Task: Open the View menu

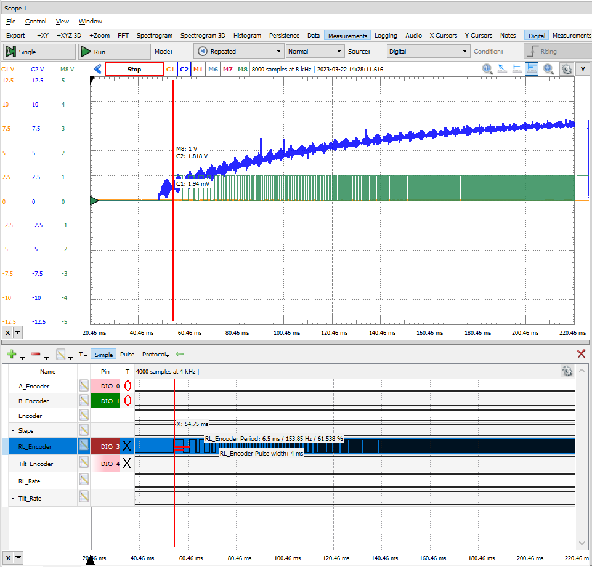Action: [62, 21]
